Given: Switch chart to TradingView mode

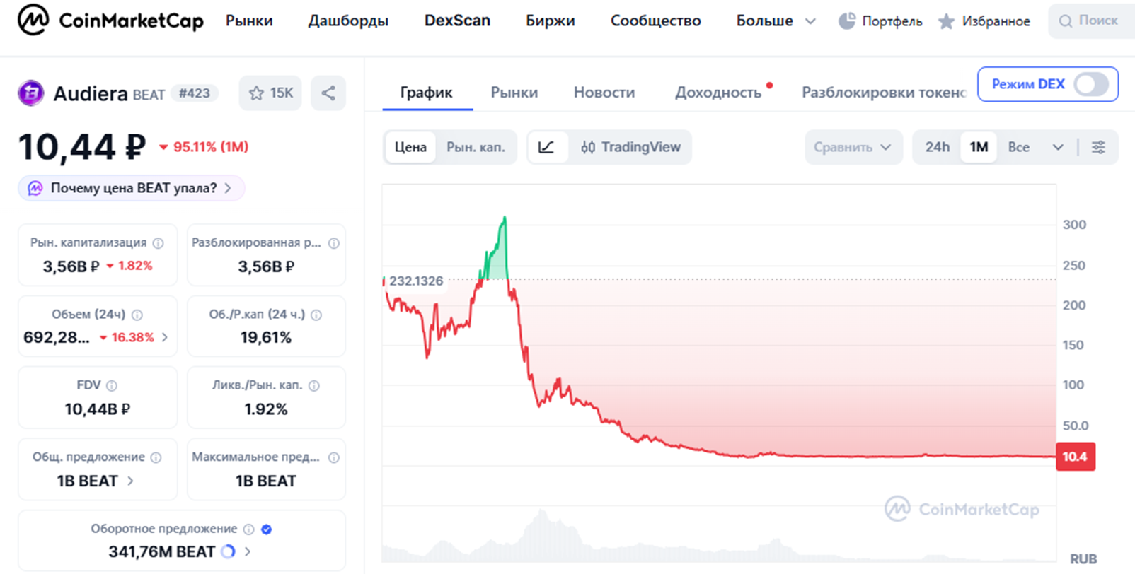Looking at the screenshot, I should pyautogui.click(x=630, y=147).
